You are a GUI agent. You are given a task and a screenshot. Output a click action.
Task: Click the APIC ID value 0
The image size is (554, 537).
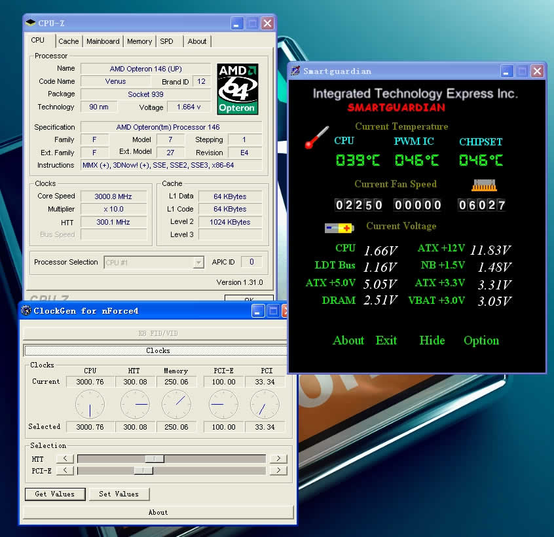pos(251,262)
